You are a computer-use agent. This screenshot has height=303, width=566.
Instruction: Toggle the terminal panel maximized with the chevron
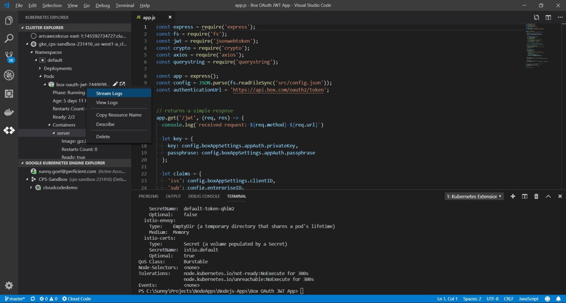[548, 196]
